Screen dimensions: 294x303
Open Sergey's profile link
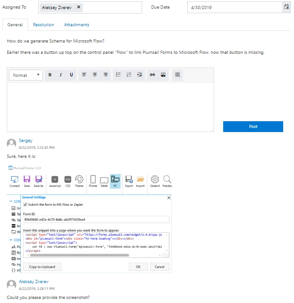click(26, 141)
